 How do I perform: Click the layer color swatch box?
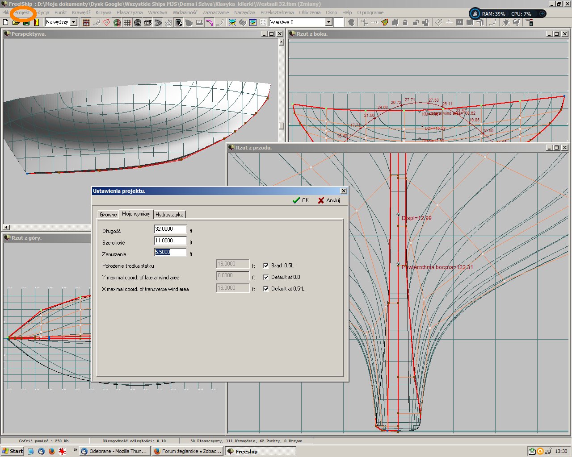(339, 22)
